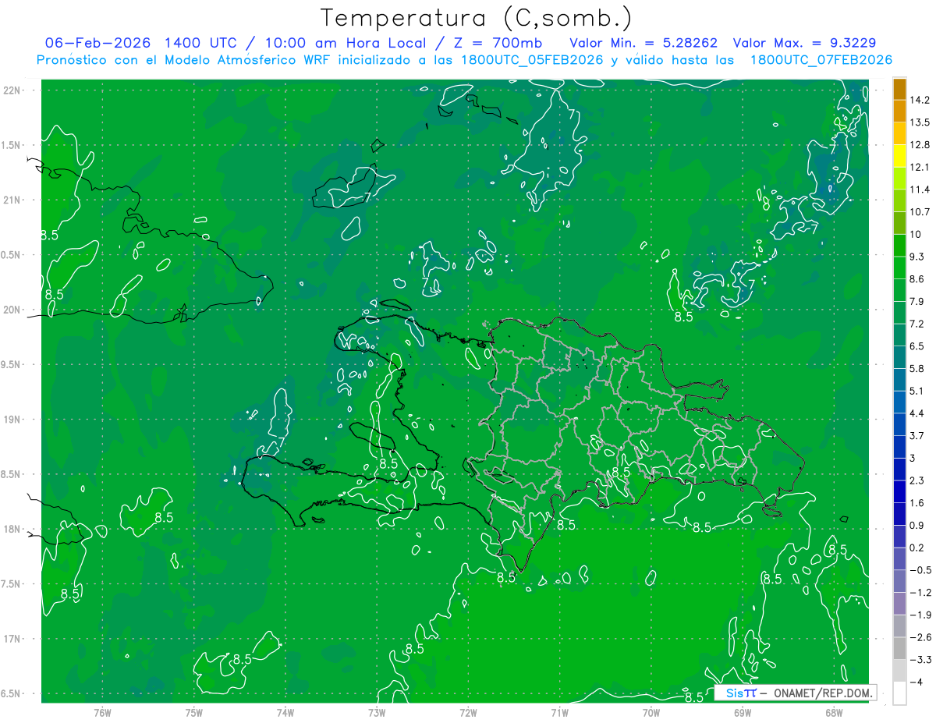The height and width of the screenshot is (723, 936).
Task: Click the 7.5N latitude axis label
Action: click(x=11, y=584)
